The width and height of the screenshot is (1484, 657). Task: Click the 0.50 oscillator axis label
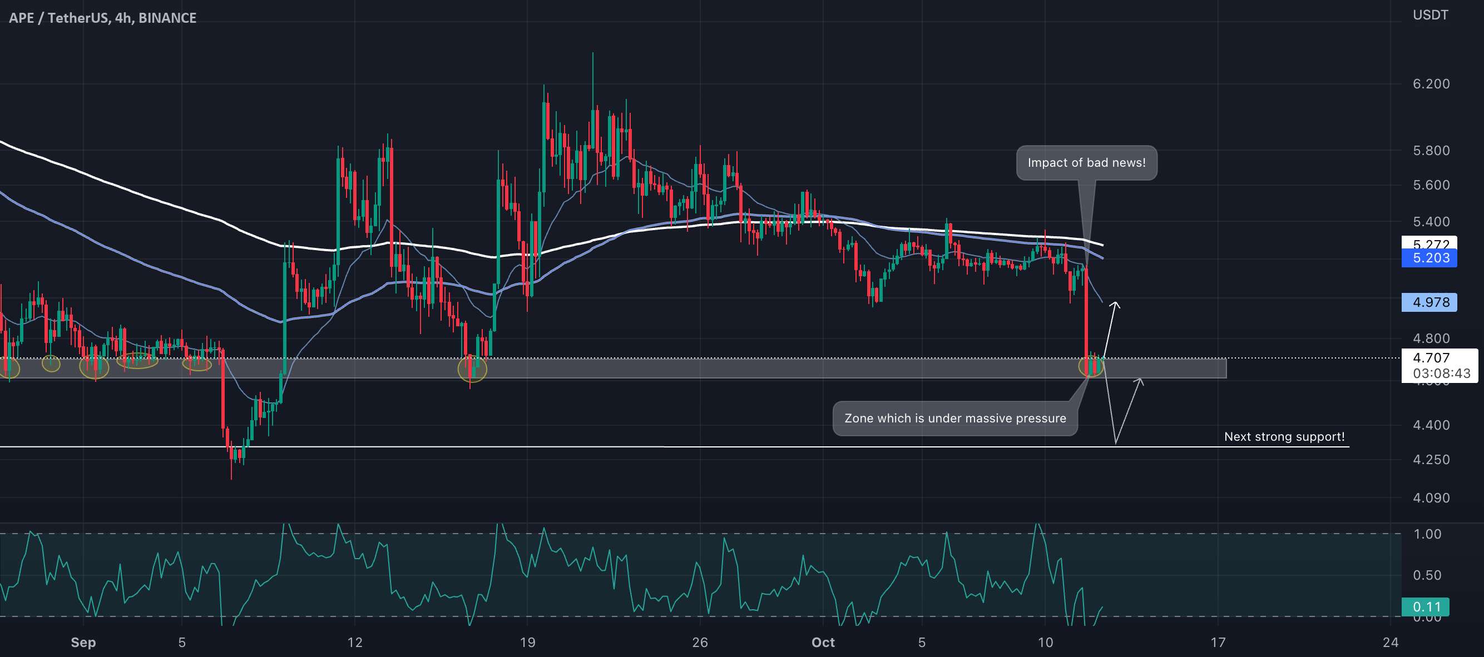1427,575
